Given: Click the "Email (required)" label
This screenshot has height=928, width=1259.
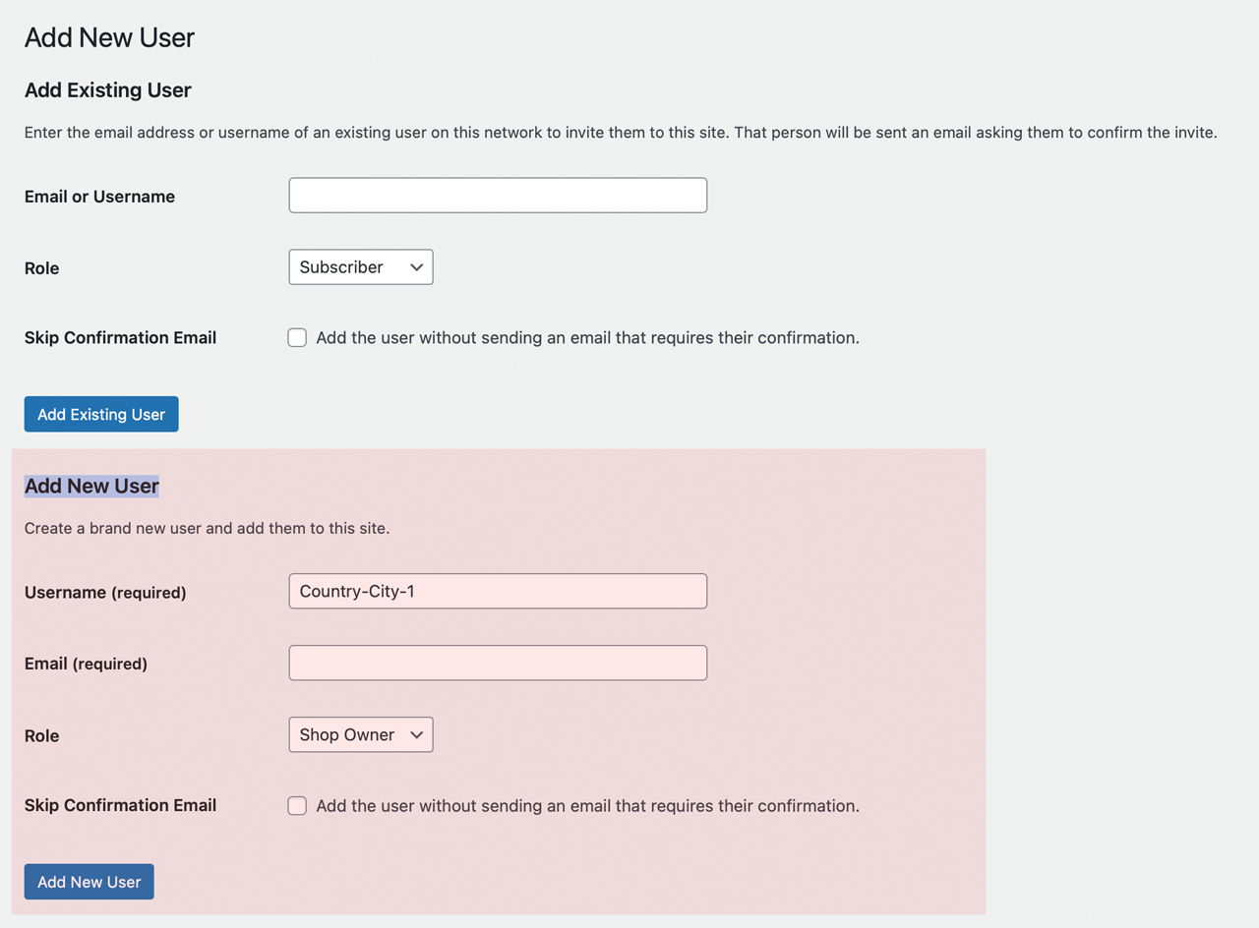Looking at the screenshot, I should tap(86, 664).
